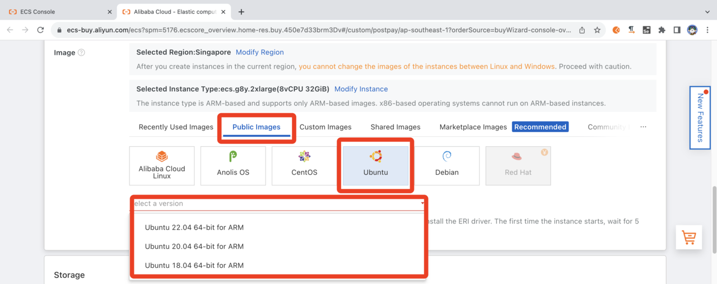Open the New Features side panel button
Screen dimensions: 717x284
700,118
